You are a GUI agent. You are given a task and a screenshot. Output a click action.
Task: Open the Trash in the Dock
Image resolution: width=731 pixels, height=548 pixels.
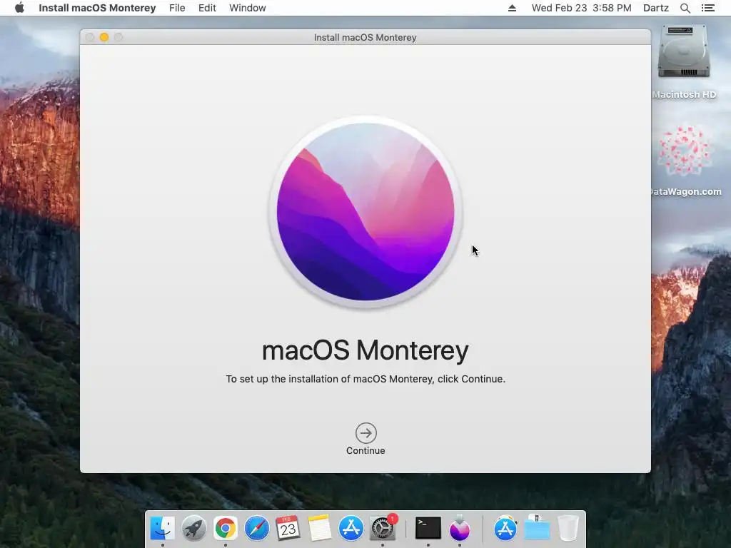pos(568,529)
